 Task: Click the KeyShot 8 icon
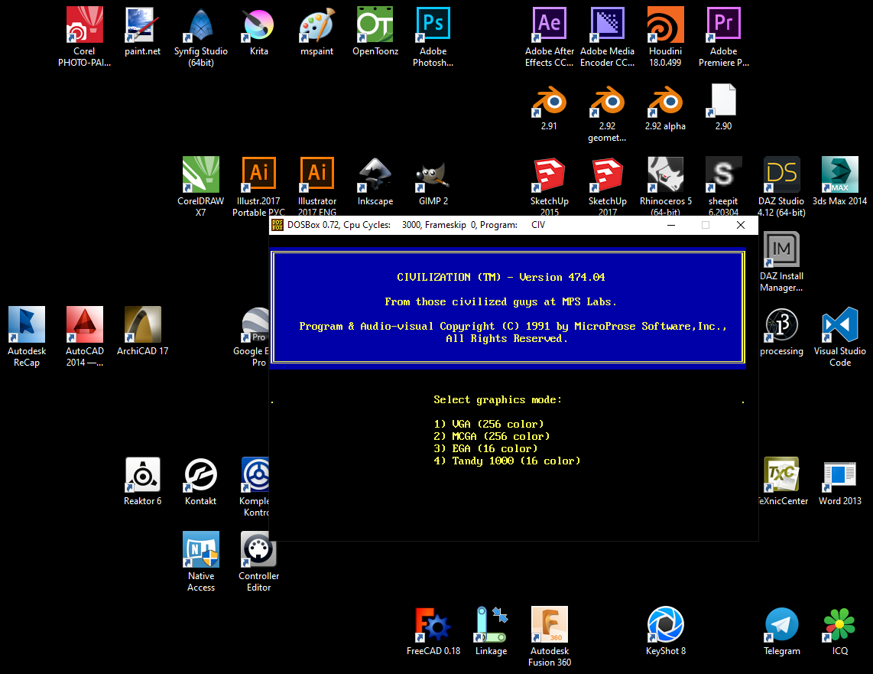click(665, 624)
